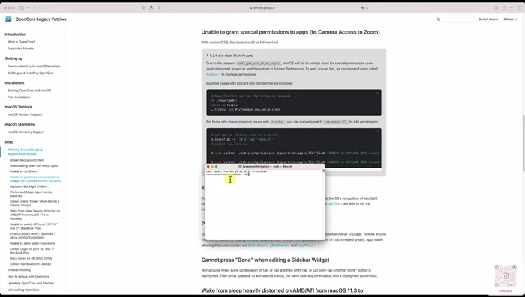This screenshot has width=525, height=297.
Task: Click the Safari downloads icon
Action: pyautogui.click(x=496, y=7)
